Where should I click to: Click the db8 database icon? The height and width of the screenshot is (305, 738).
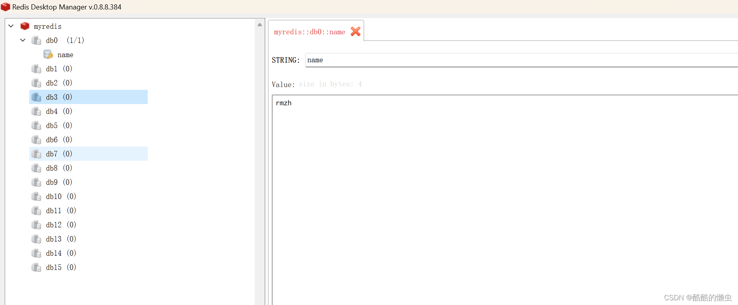click(36, 168)
